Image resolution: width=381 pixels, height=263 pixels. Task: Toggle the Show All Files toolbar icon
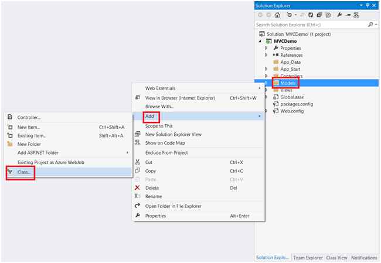328,15
